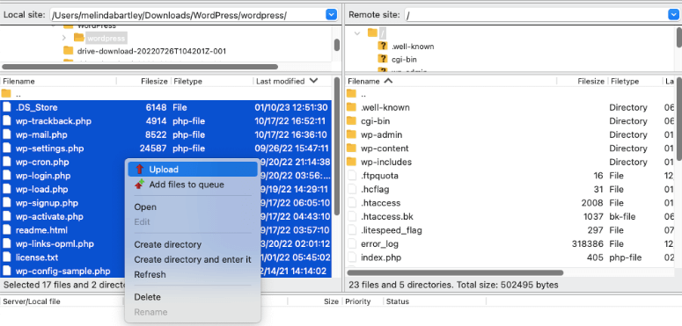The height and width of the screenshot is (326, 682).
Task: Click the red Upload arrow icon
Action: pyautogui.click(x=139, y=170)
